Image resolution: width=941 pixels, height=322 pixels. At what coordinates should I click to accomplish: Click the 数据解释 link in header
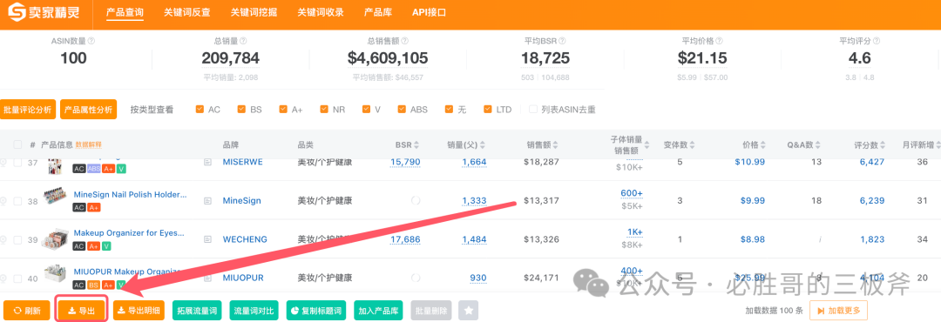pos(89,144)
